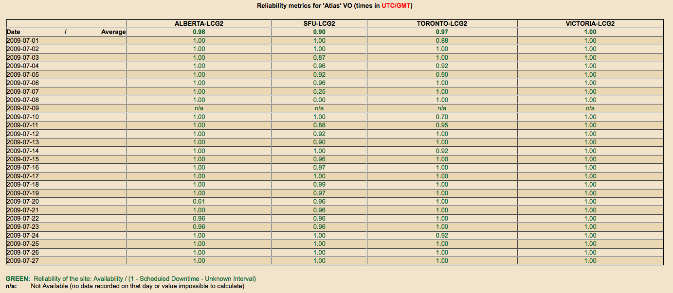The height and width of the screenshot is (293, 673).
Task: Click the VICTORIA-LCG2 average value in the Average row
Action: coord(590,32)
